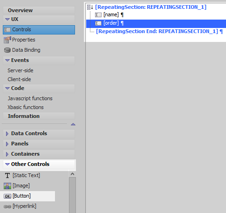The height and width of the screenshot is (213, 226).
Task: Select the [order] control row
Action: tap(156, 24)
